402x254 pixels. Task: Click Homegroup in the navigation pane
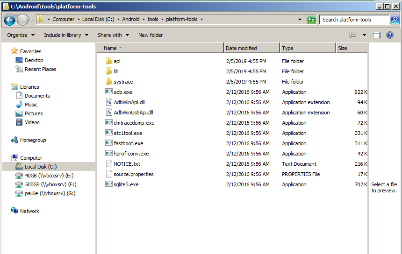click(33, 140)
